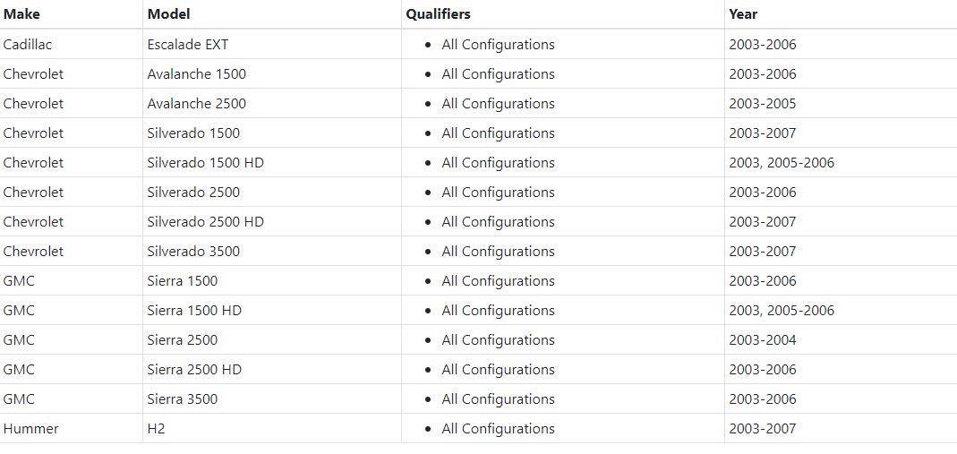Select the Silverado 1500 HD cell
Screen dimensions: 957x454
205,163
